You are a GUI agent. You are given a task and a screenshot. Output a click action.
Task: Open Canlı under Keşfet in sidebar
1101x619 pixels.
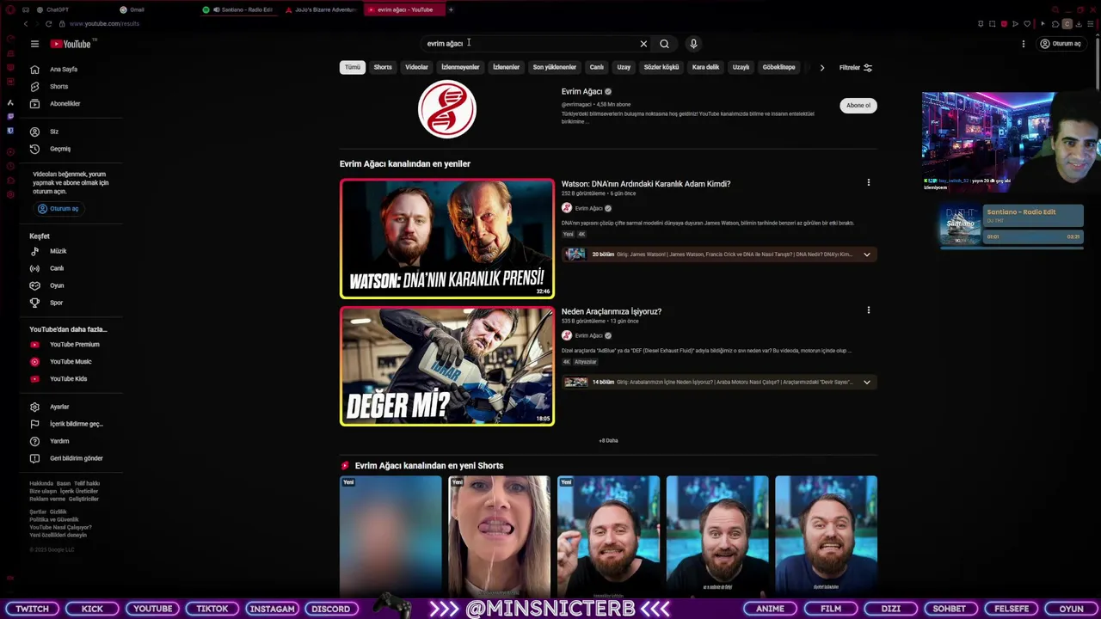click(57, 268)
